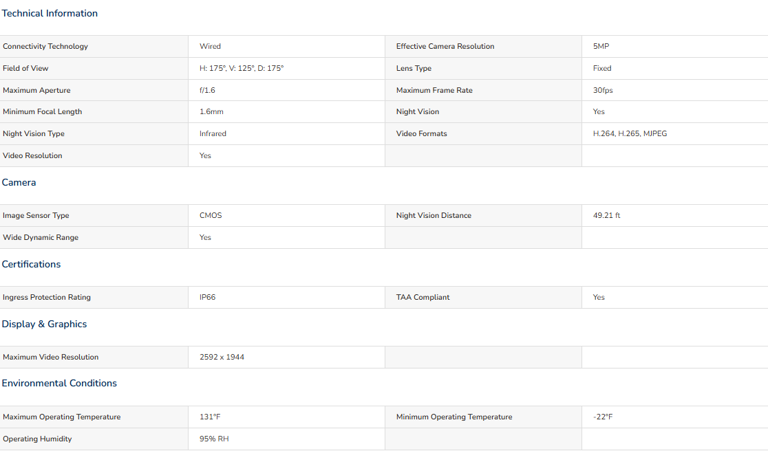Click the 30fps frame rate value
Image resolution: width=768 pixels, height=451 pixels.
[x=602, y=90]
